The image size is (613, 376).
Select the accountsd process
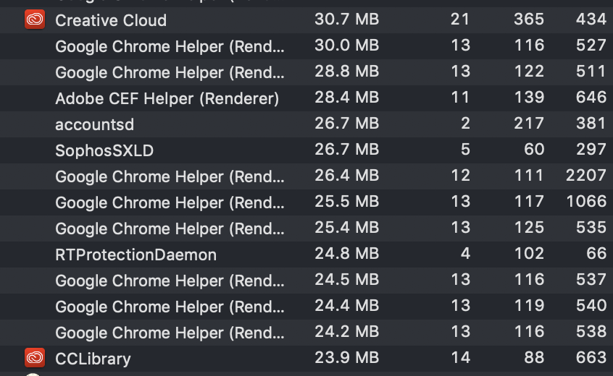pos(306,124)
